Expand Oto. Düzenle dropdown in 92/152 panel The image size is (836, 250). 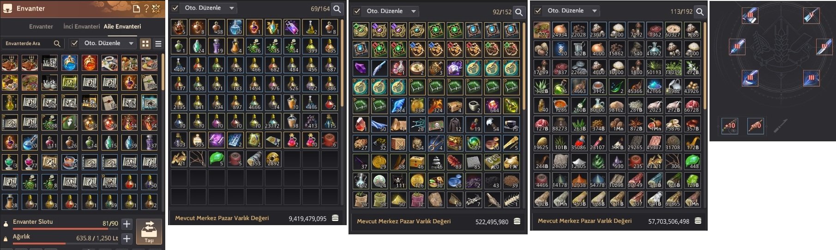(414, 11)
